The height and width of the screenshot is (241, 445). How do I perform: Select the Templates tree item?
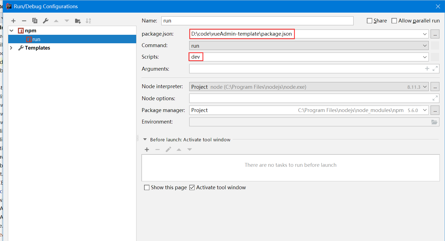coord(38,48)
